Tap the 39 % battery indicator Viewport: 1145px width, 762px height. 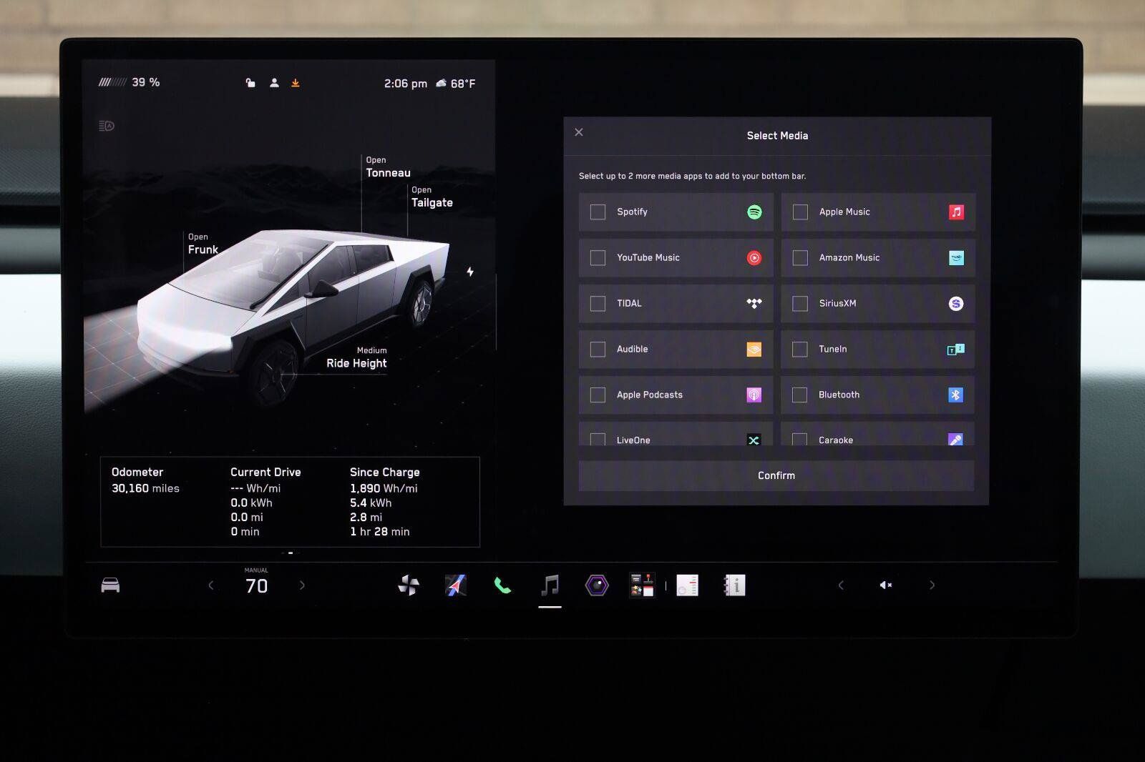point(130,82)
